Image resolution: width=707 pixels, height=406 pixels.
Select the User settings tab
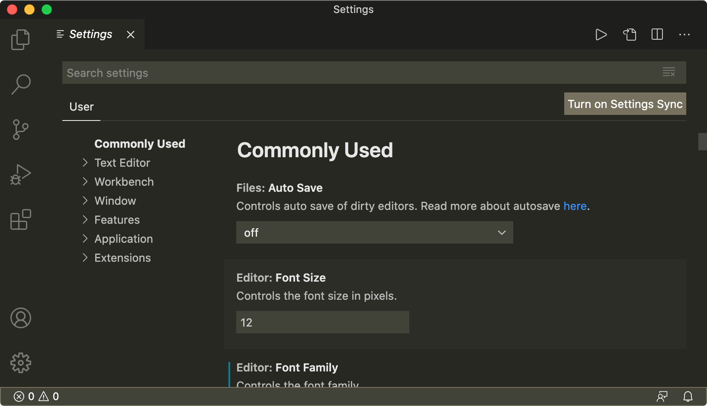click(81, 107)
